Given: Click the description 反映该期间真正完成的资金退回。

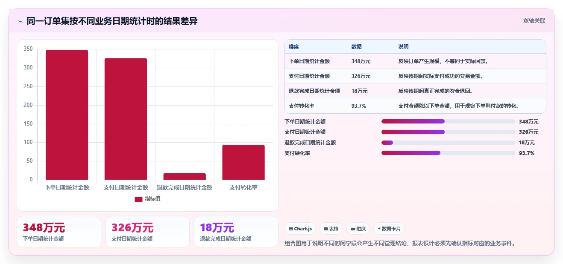Looking at the screenshot, I should [437, 91].
